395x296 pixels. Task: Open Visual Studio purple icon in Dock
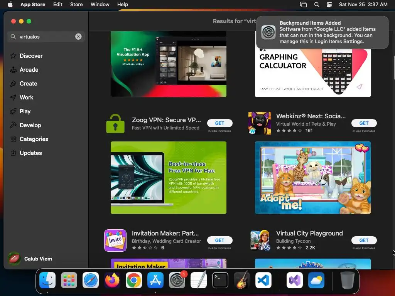(x=294, y=280)
